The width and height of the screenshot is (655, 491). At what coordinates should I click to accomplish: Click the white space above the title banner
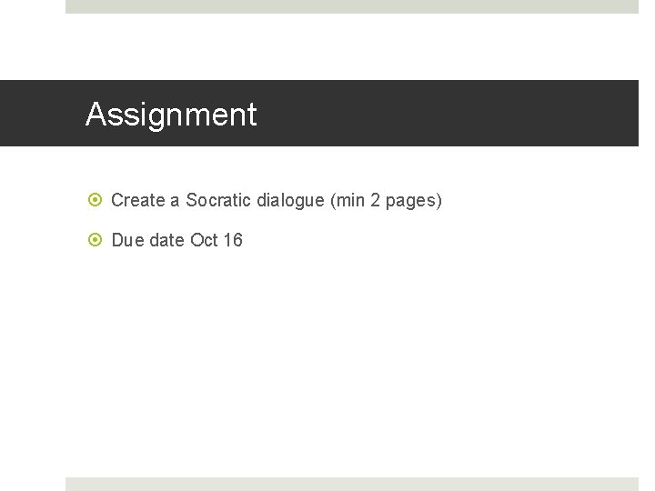(351, 45)
